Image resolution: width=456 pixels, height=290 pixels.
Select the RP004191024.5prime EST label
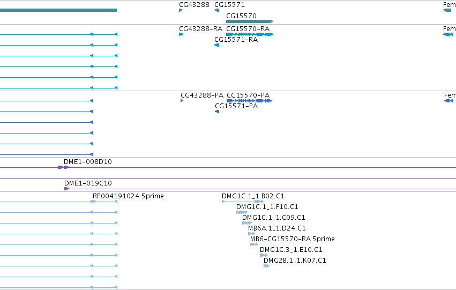pyautogui.click(x=128, y=196)
